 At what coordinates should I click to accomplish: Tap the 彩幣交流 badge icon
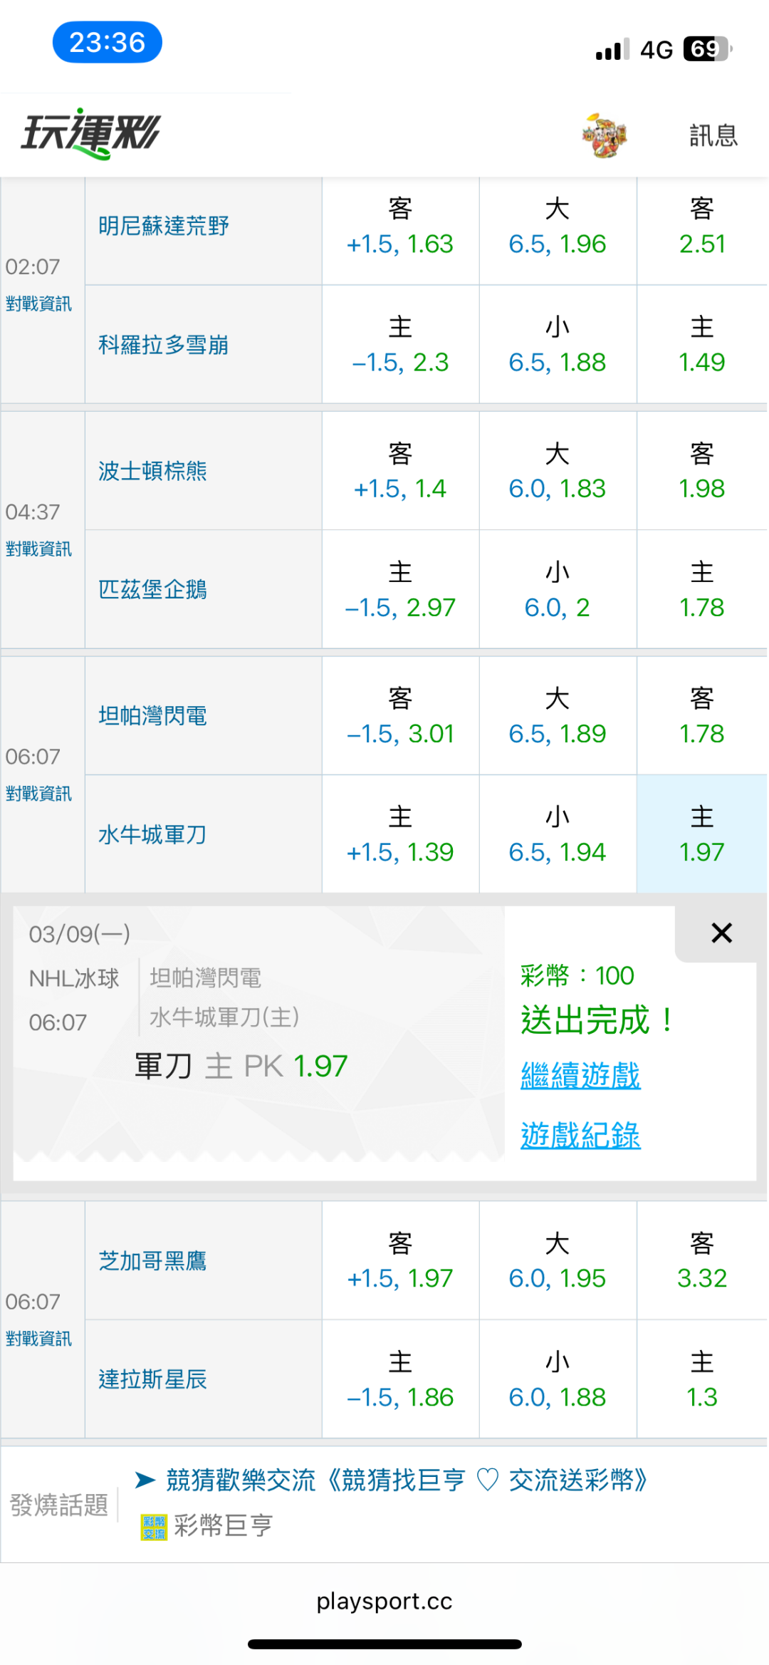coord(154,1527)
